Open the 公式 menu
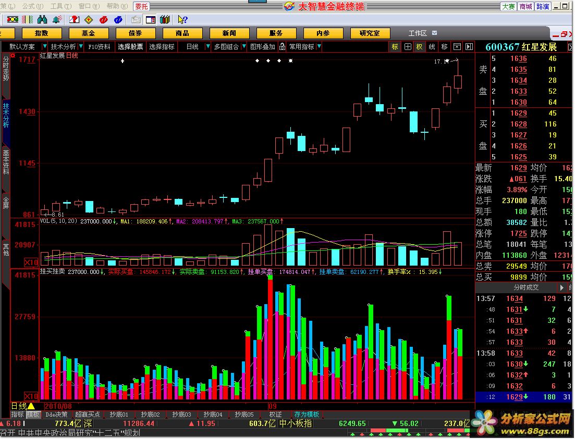575x439 pixels. click(32, 6)
